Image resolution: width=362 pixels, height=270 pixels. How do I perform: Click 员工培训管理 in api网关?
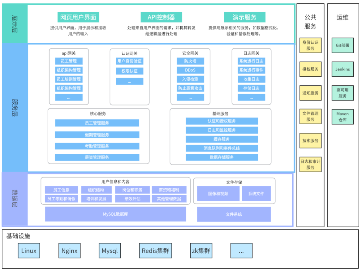(x=69, y=79)
